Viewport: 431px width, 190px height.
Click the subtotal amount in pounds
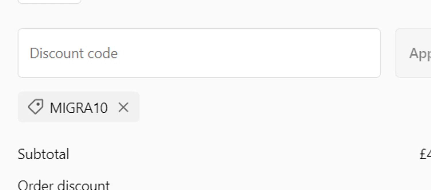click(x=426, y=154)
